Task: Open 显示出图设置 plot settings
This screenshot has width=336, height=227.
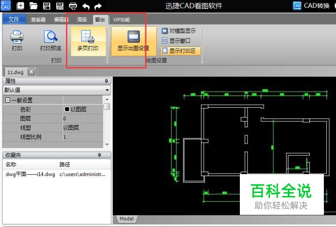Action: click(x=134, y=41)
